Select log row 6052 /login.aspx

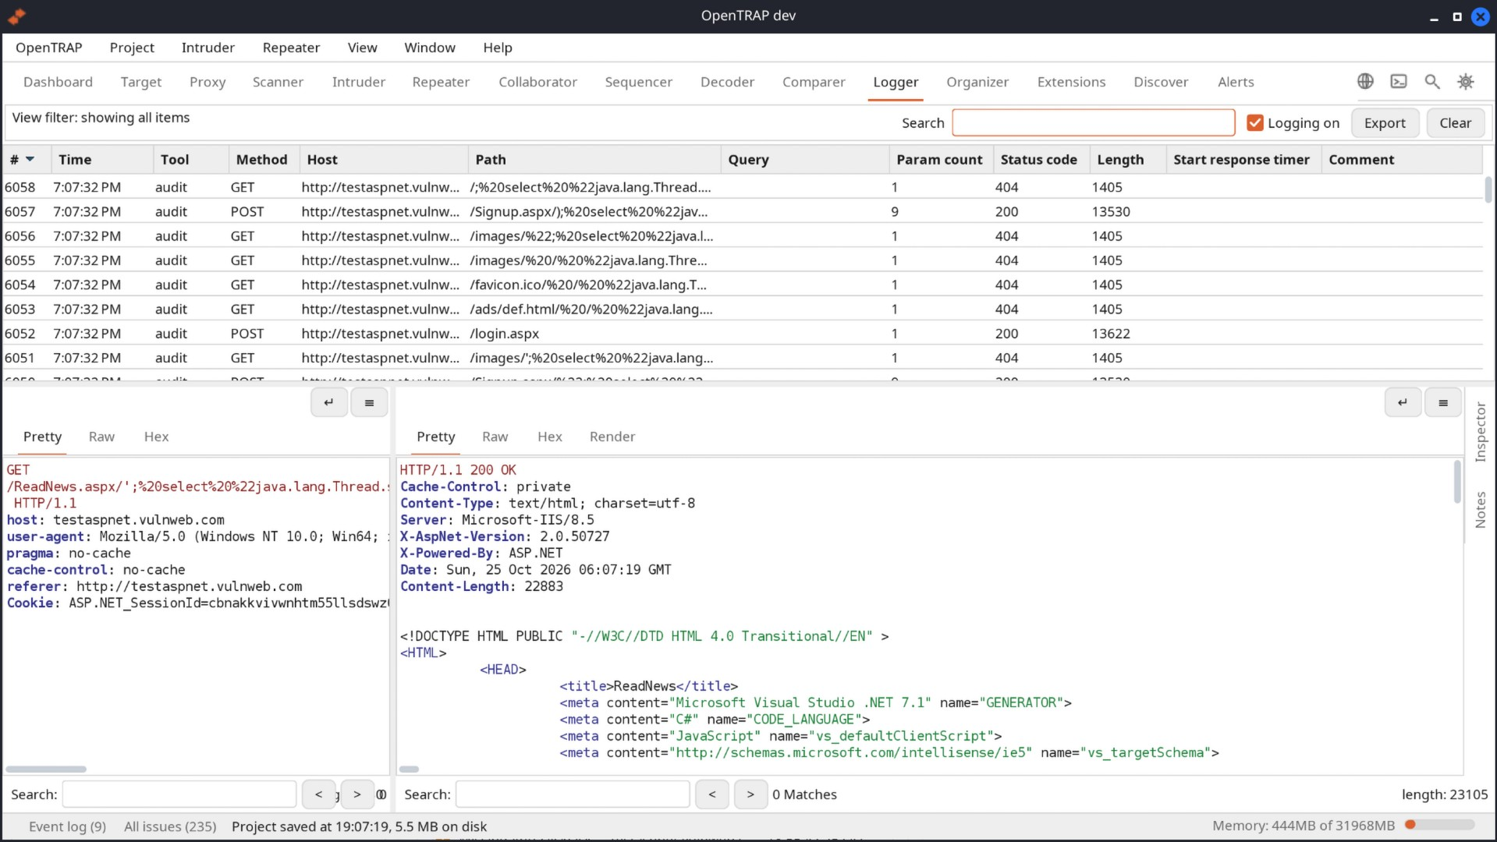pos(743,334)
